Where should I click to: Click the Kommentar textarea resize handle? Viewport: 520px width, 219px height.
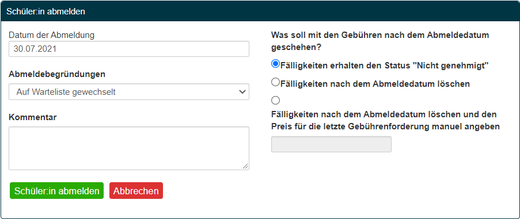(x=245, y=166)
